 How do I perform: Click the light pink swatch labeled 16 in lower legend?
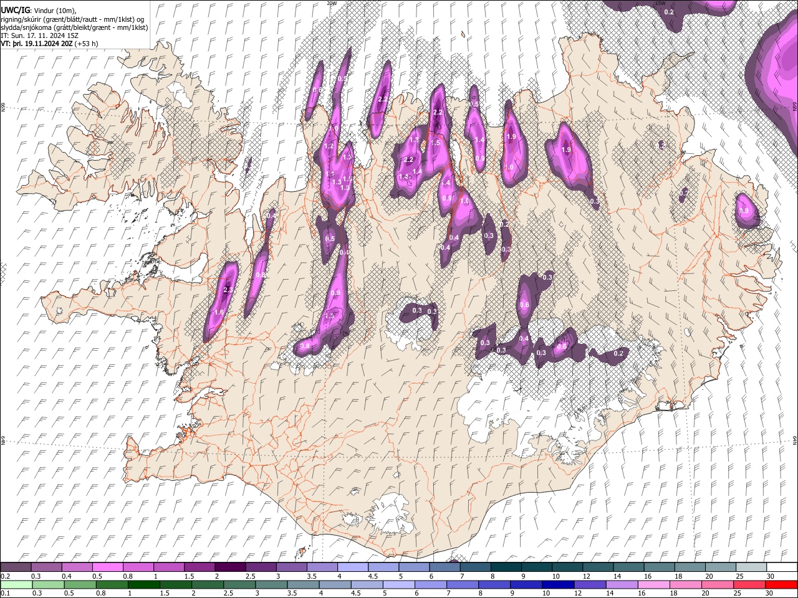tap(653, 584)
